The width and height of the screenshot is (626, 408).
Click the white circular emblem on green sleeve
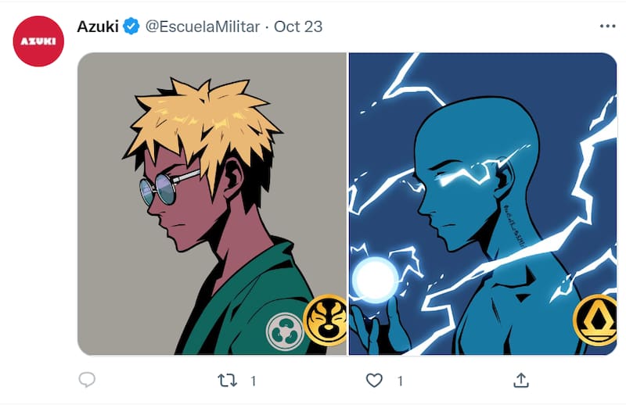coord(283,331)
